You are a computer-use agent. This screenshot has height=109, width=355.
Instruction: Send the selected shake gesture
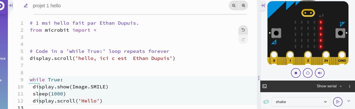pyautogui.click(x=338, y=102)
